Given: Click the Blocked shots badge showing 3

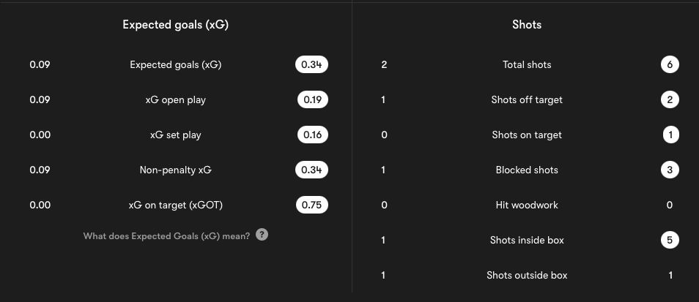Looking at the screenshot, I should (x=670, y=170).
